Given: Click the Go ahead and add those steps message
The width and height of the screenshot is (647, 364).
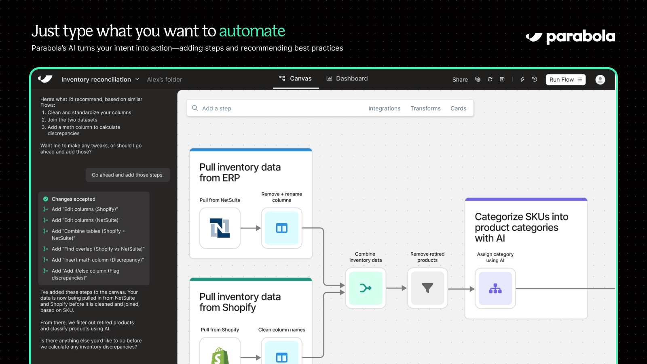Looking at the screenshot, I should [x=128, y=175].
